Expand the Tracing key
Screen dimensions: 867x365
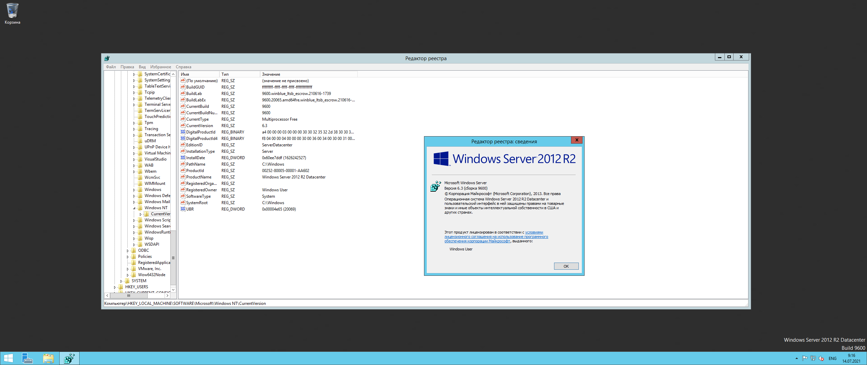coord(134,129)
